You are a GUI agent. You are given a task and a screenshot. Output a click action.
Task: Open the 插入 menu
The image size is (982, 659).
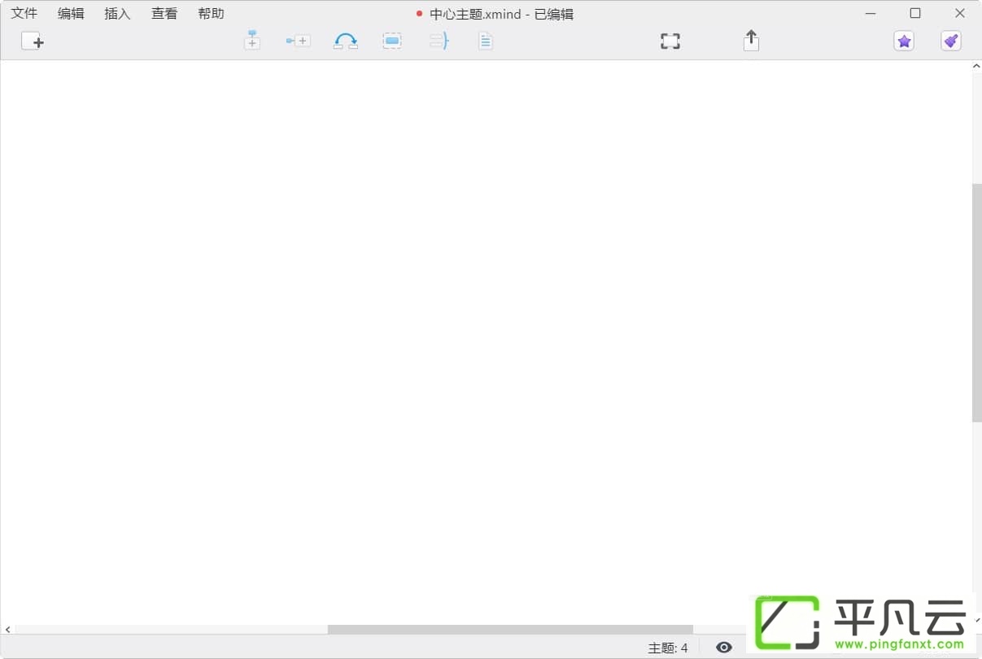pos(117,14)
